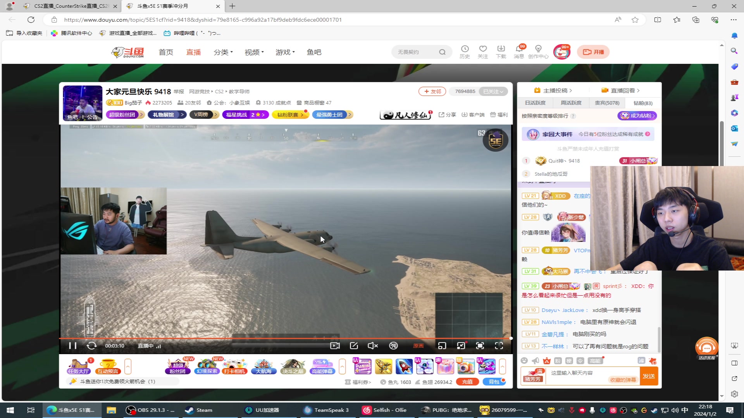The image size is (744, 418).
Task: Open the chat megaphone horn icon
Action: point(536,361)
